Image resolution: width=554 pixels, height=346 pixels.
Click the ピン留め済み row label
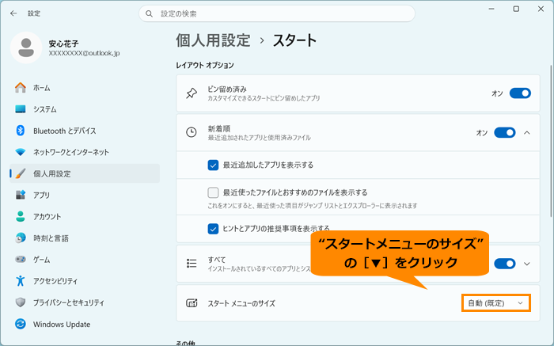[227, 89]
